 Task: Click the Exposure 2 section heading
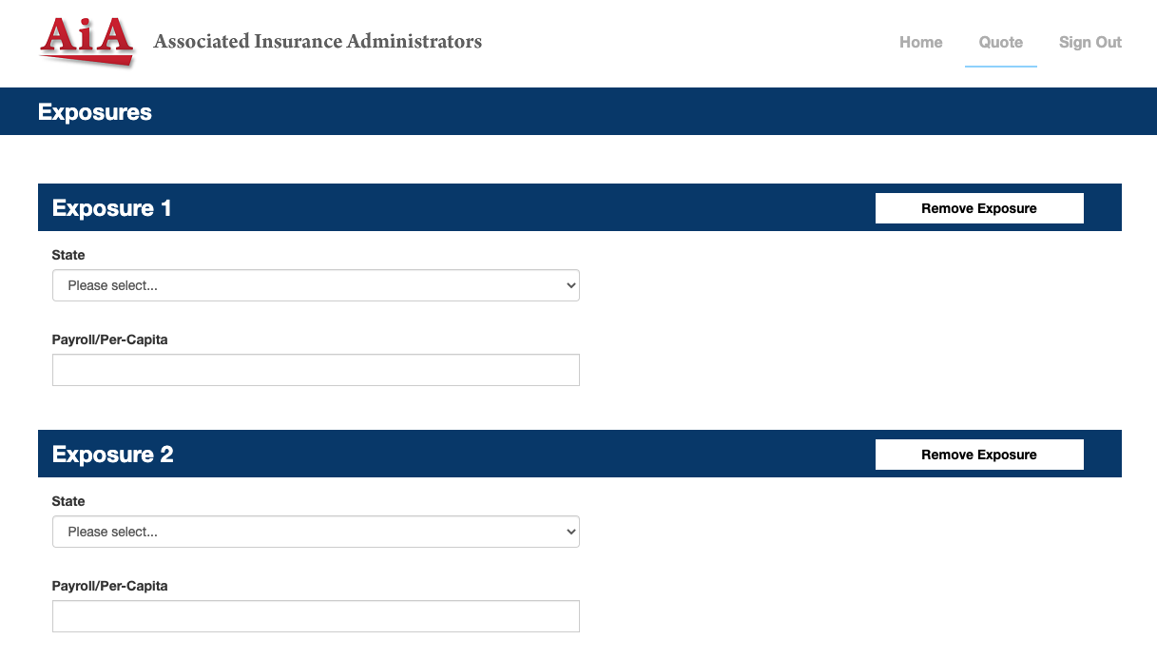coord(113,455)
